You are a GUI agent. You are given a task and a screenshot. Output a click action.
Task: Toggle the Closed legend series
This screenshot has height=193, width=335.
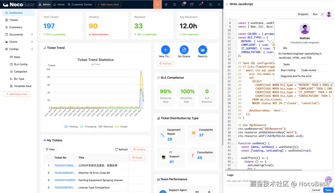click(x=121, y=126)
